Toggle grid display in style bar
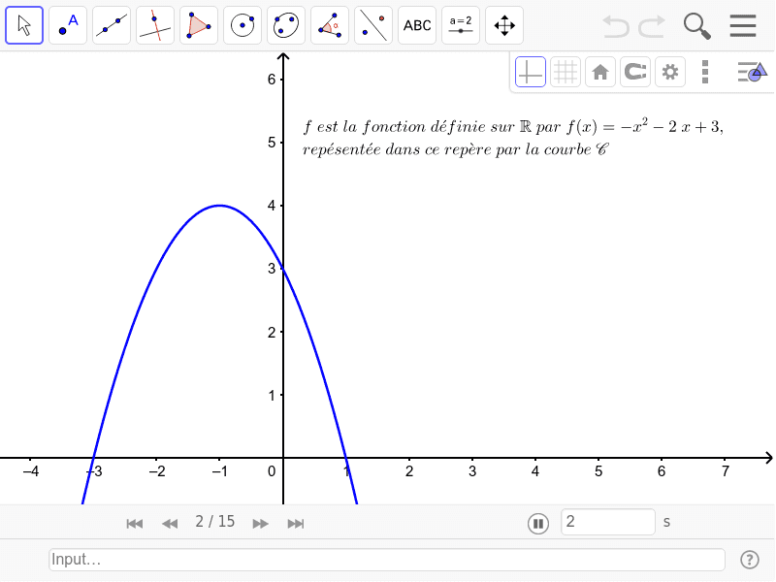This screenshot has width=776, height=582. (566, 72)
